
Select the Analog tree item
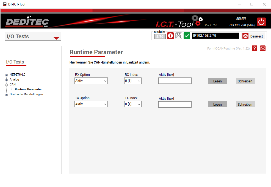[x=14, y=79]
